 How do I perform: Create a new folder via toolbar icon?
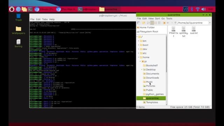tap(143, 23)
